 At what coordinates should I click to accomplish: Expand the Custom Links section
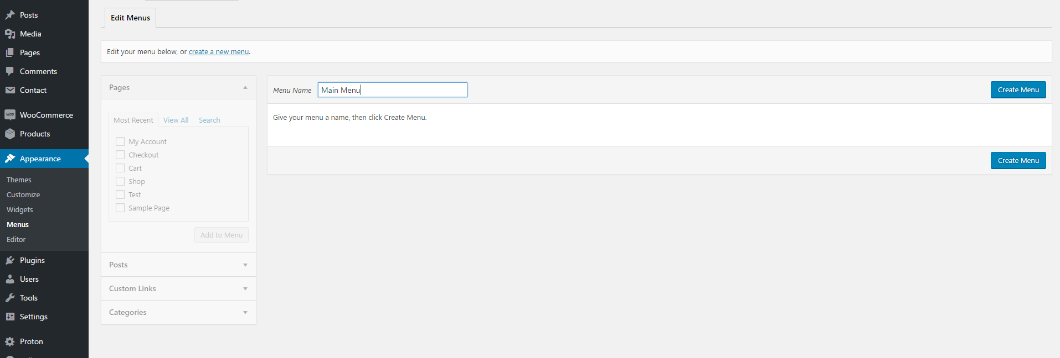pyautogui.click(x=178, y=288)
